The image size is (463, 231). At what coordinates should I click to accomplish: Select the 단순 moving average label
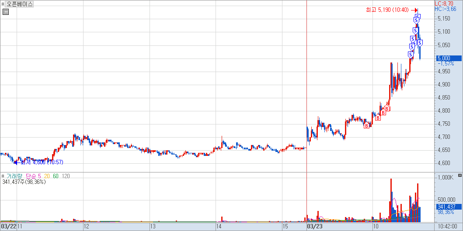coord(31,176)
